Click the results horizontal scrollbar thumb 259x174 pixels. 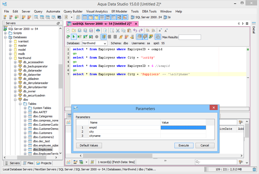coord(118,156)
